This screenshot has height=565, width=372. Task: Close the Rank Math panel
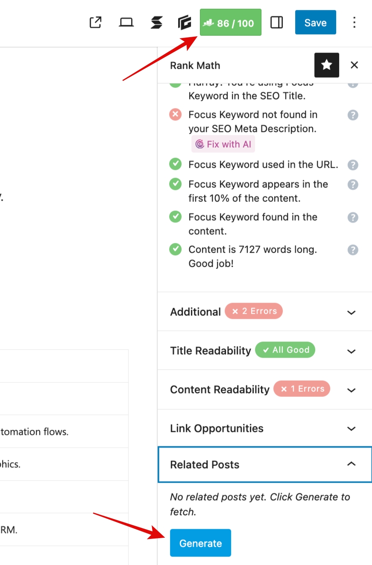(x=354, y=65)
